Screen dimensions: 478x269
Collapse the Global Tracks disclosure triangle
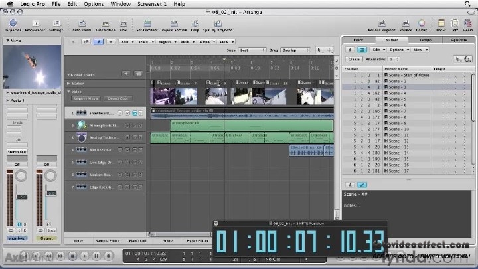pos(68,74)
